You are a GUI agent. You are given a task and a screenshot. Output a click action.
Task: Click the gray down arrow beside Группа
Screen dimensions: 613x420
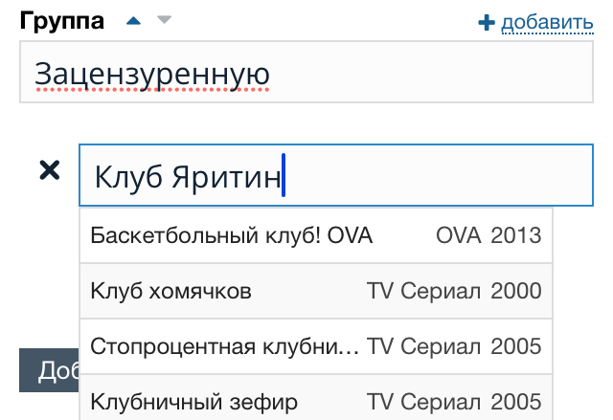click(x=163, y=20)
